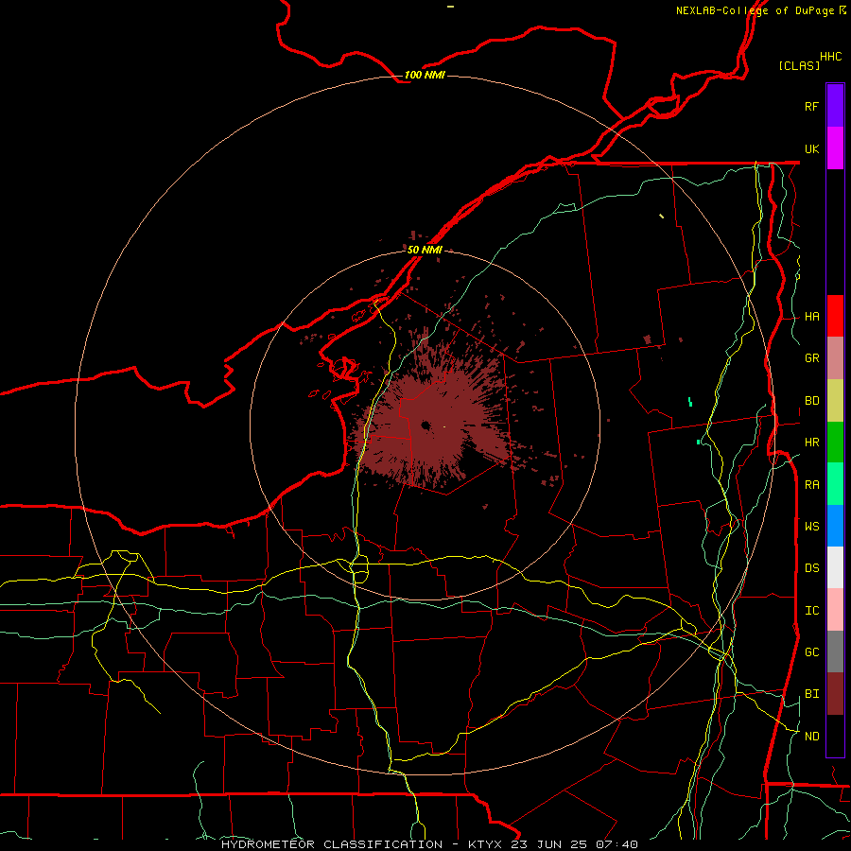Viewport: 851px width, 851px height.
Task: Click the BI brown legend swatch
Action: pos(835,694)
